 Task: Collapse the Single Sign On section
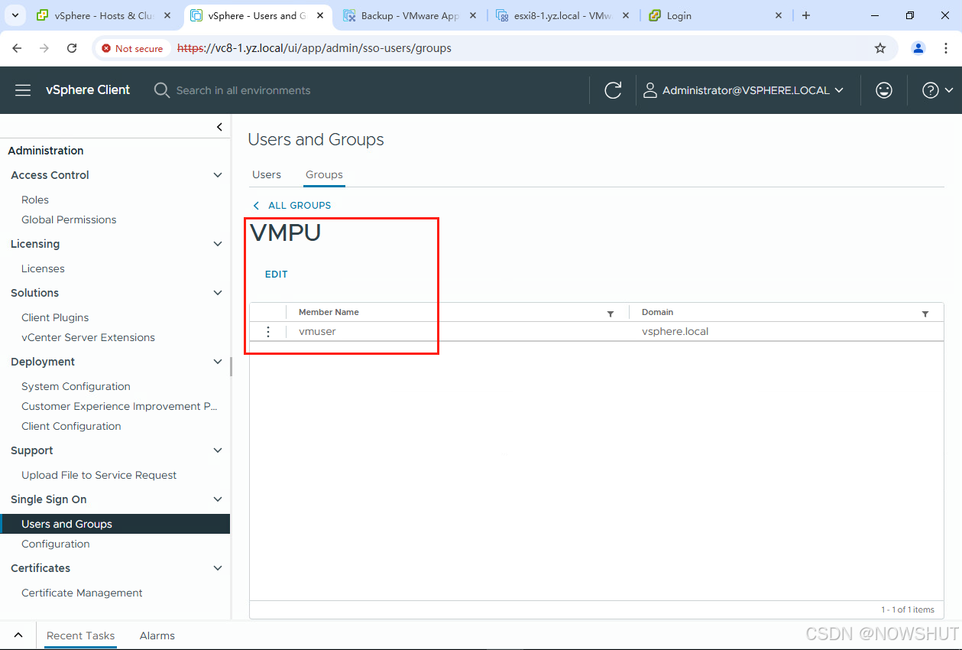click(218, 499)
